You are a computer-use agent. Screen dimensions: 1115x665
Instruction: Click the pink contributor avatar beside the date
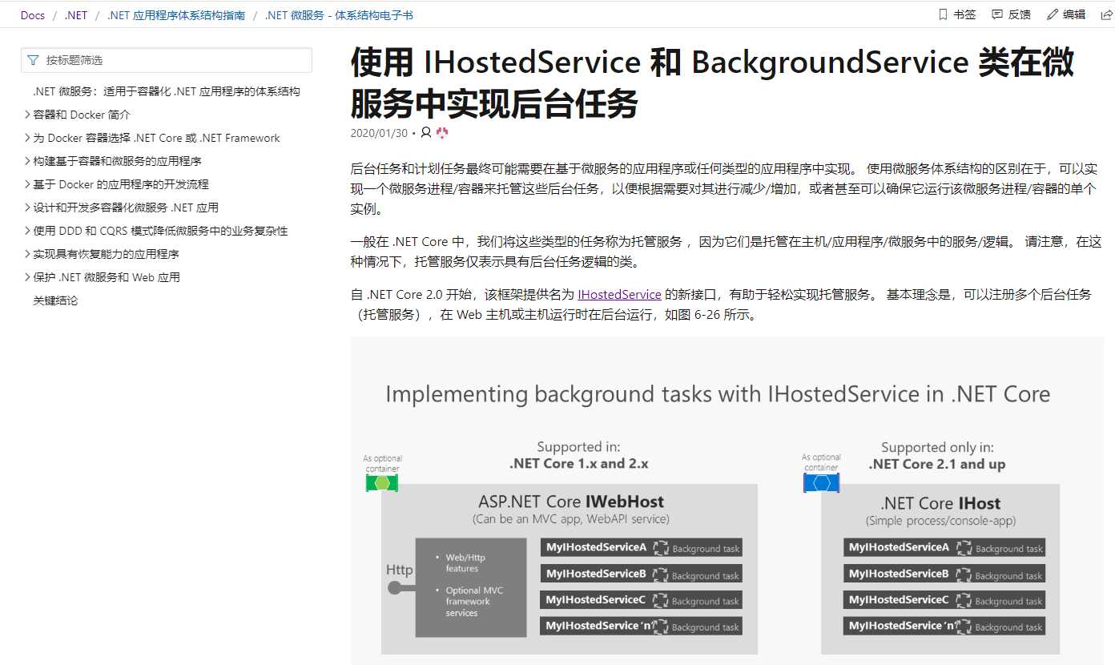coord(442,132)
